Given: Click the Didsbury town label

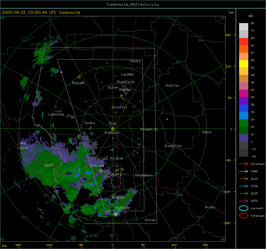Looking at the screenshot, I should [112, 133].
